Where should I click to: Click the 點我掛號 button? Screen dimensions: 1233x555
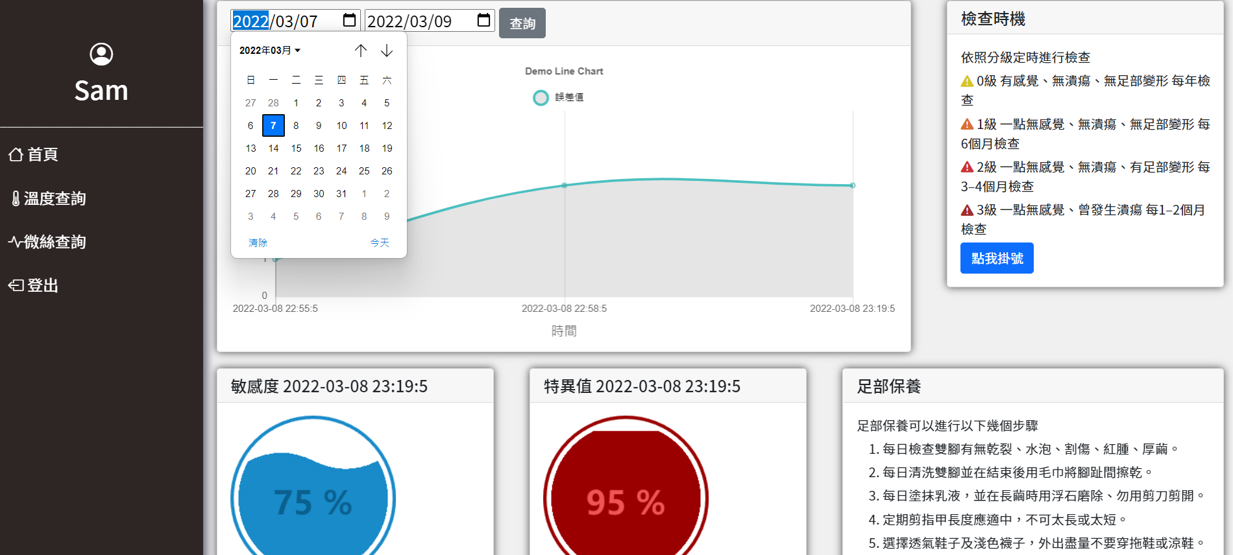pos(996,259)
